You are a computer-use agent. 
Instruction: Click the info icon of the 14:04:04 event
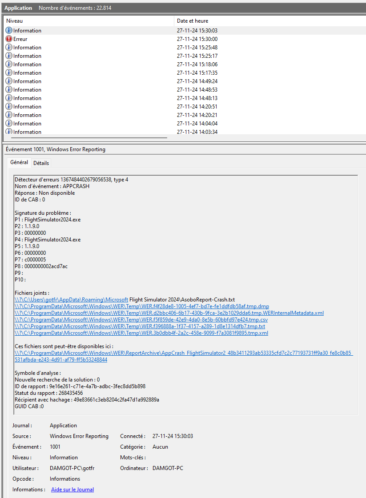pyautogui.click(x=9, y=124)
